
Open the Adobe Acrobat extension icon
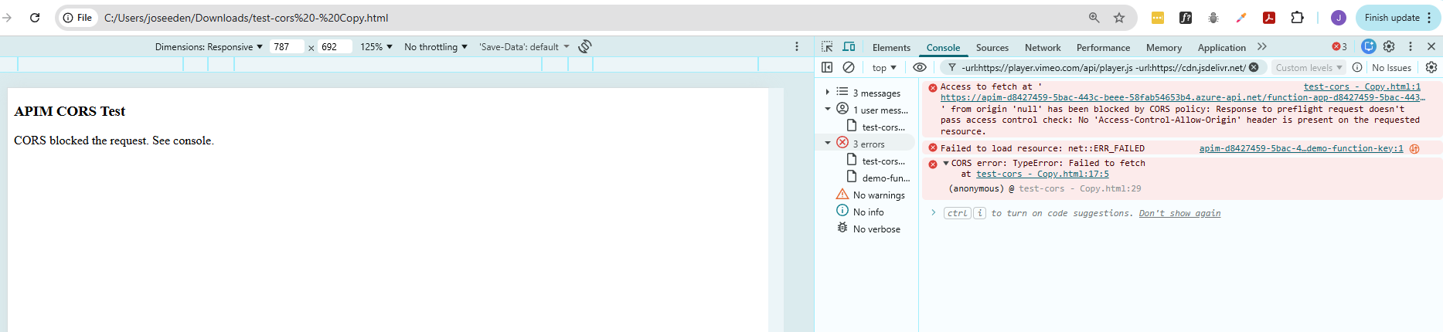1269,18
